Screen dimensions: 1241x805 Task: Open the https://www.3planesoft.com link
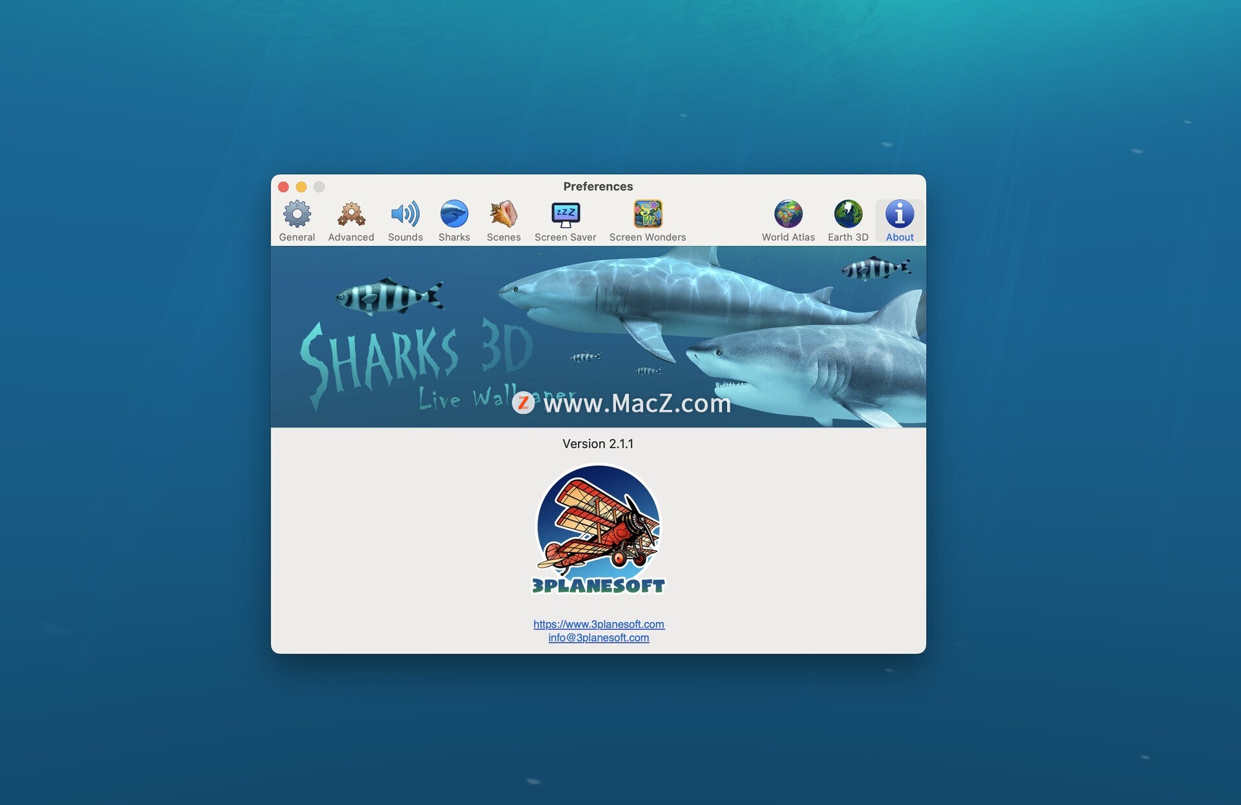point(599,624)
